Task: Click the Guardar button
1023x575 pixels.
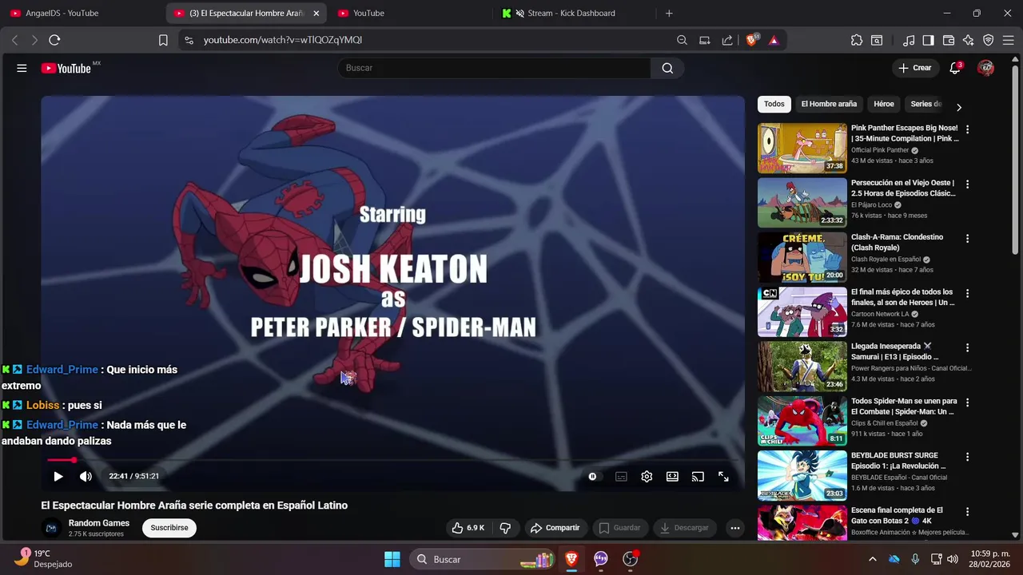Action: pos(620,528)
